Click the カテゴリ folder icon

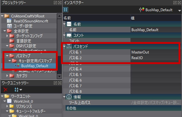12,76
